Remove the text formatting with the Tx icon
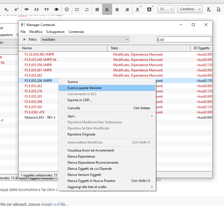The width and height of the screenshot is (224, 206). pyautogui.click(x=209, y=10)
